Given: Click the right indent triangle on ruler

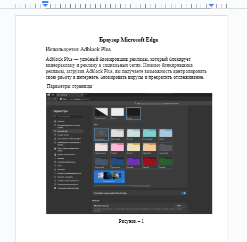Looking at the screenshot, I should coord(211,5).
